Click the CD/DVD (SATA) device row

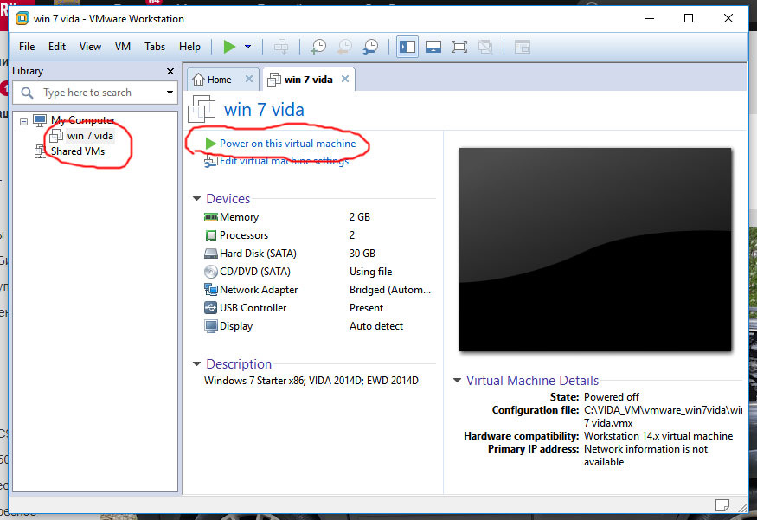(318, 272)
